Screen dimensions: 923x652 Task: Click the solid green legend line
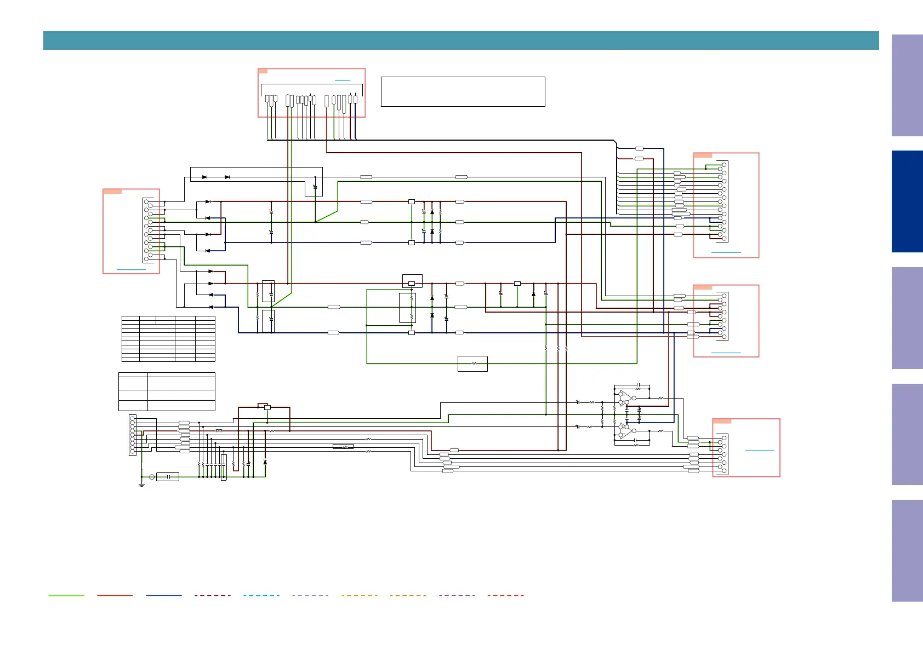[x=66, y=595]
